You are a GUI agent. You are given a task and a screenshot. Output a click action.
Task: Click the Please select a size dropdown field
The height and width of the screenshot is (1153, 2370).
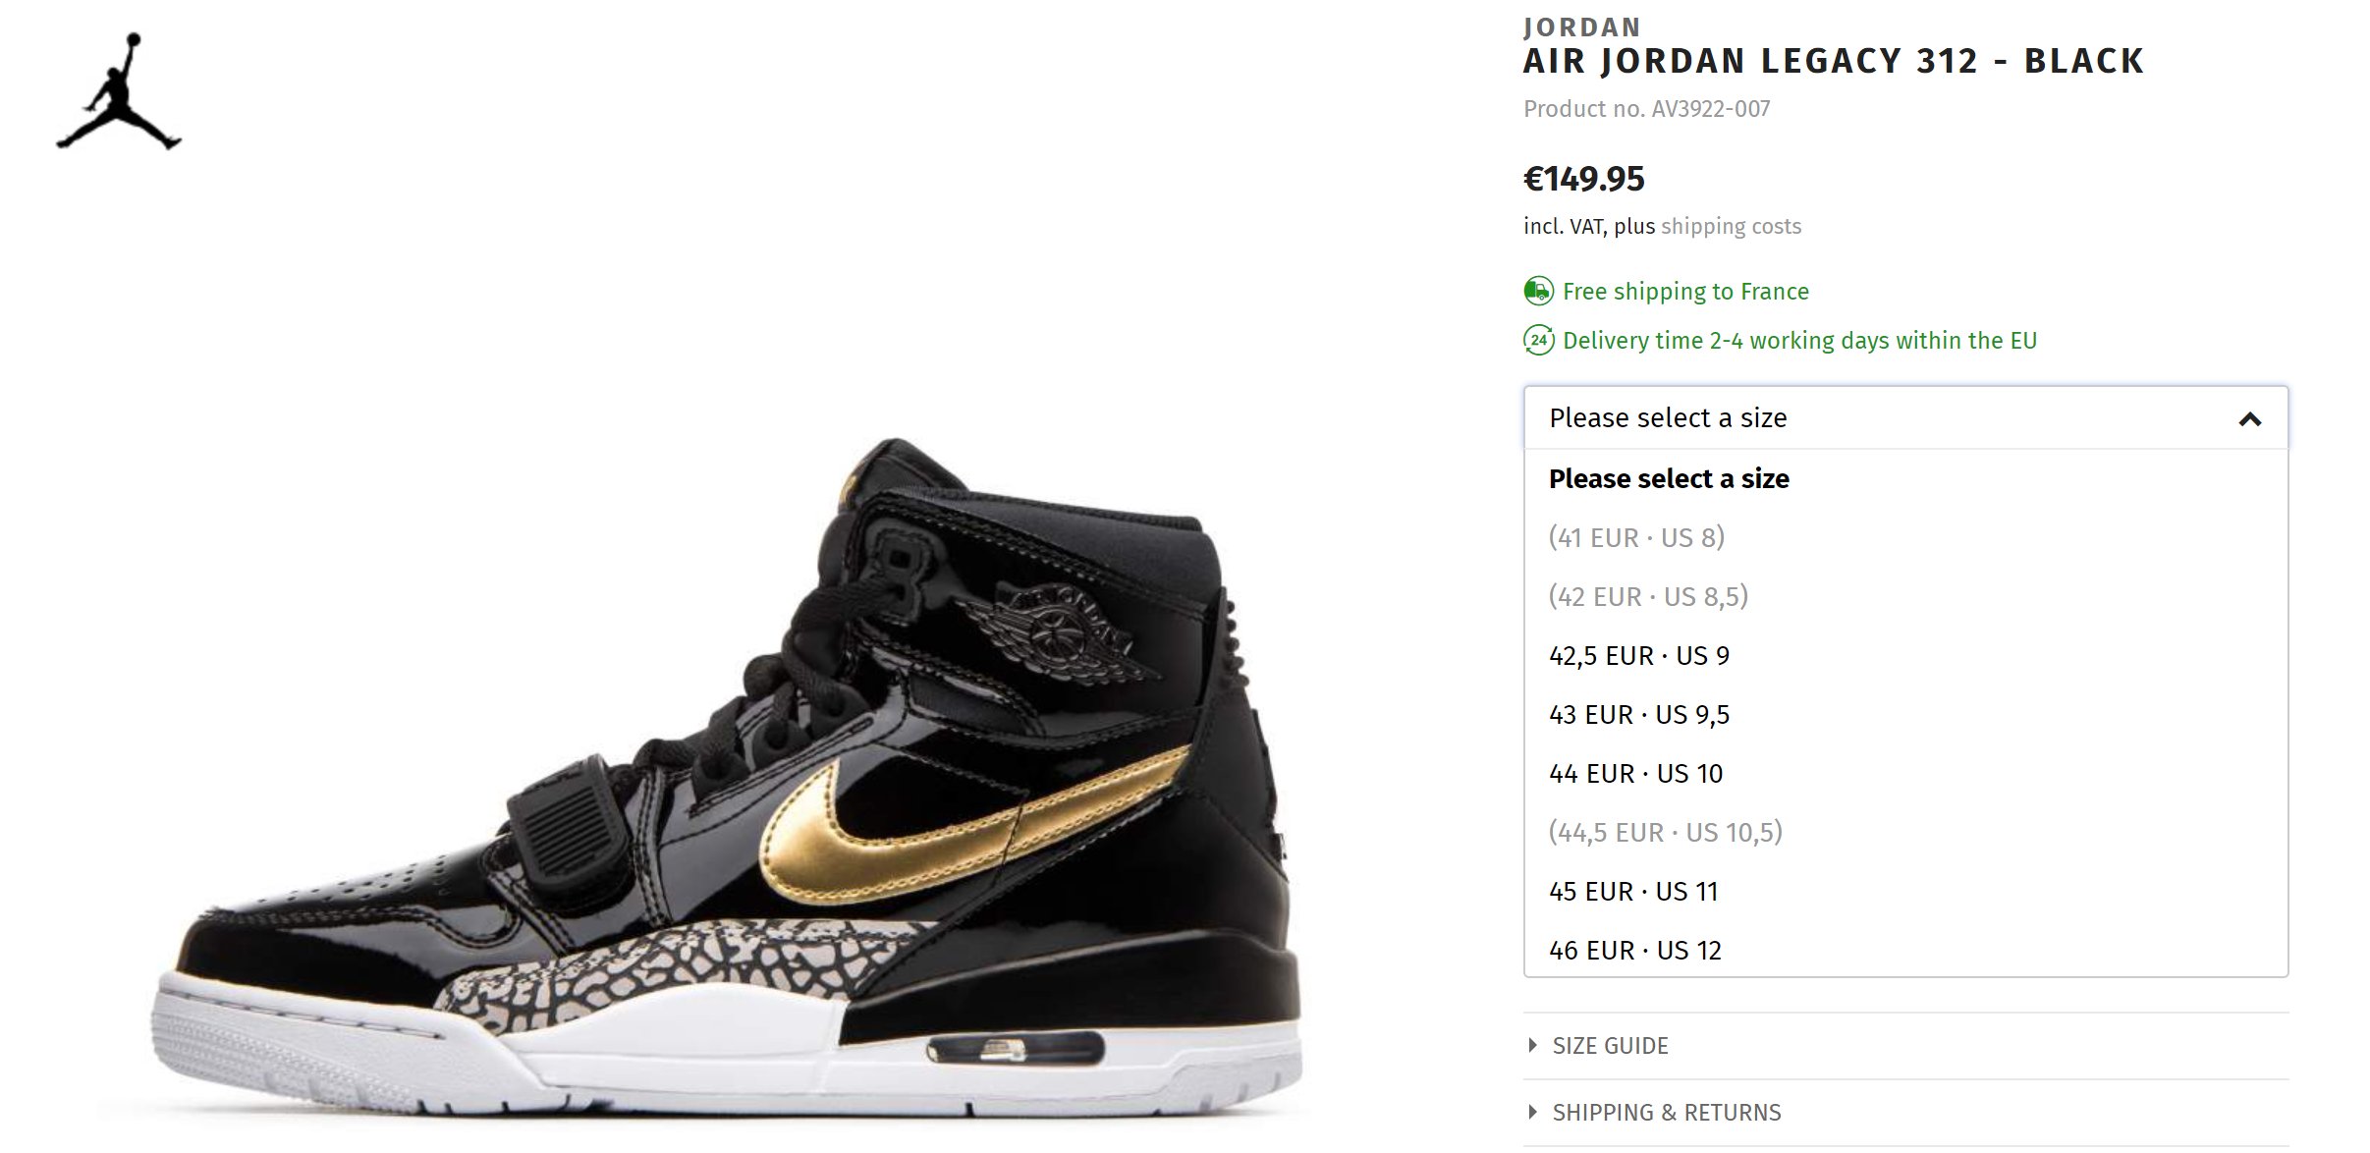pos(1905,418)
